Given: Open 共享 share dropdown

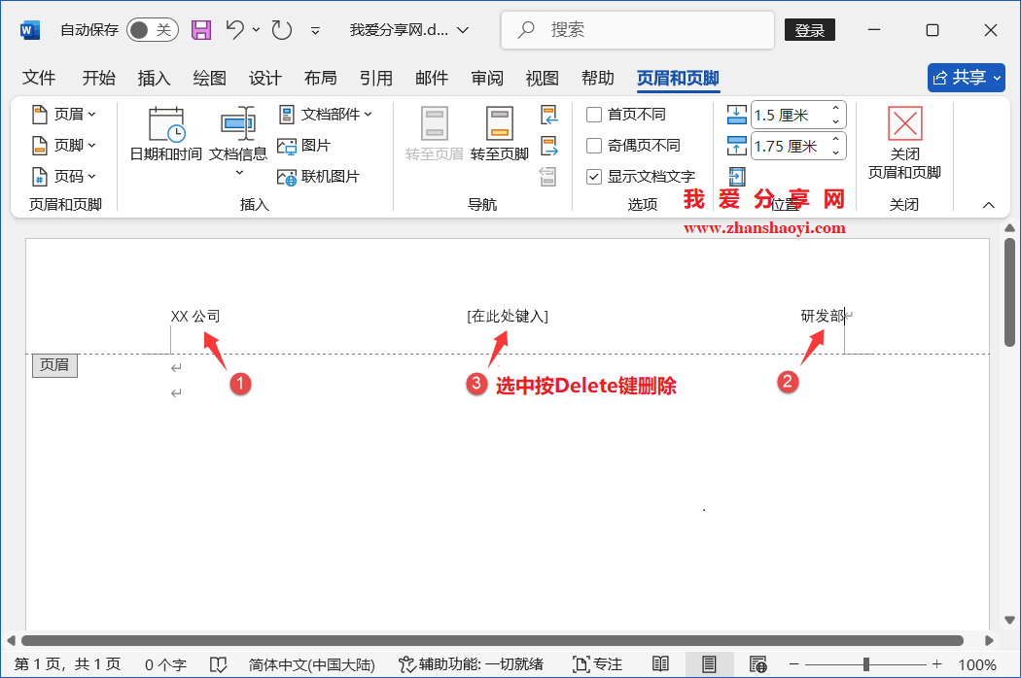Looking at the screenshot, I should tap(967, 78).
